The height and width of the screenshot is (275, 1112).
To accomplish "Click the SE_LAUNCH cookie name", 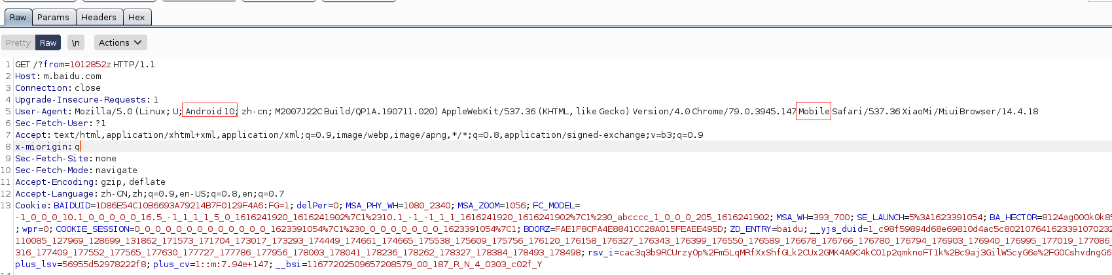I will point(880,217).
